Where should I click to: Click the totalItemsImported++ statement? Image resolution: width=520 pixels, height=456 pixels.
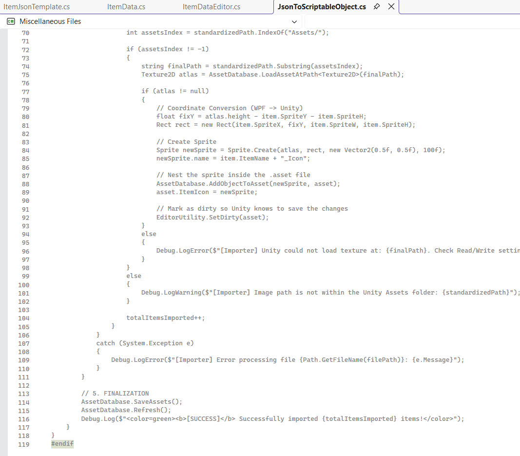[x=166, y=318]
